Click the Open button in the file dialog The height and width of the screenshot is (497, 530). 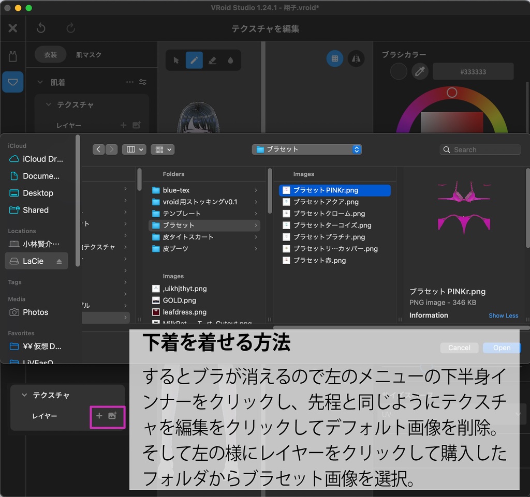point(501,348)
